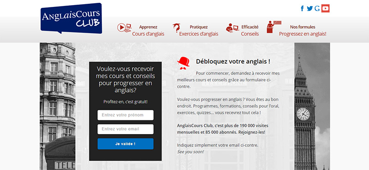369x170 pixels.
Task: Open Exercices d'anglais menu item
Action: [x=199, y=34]
